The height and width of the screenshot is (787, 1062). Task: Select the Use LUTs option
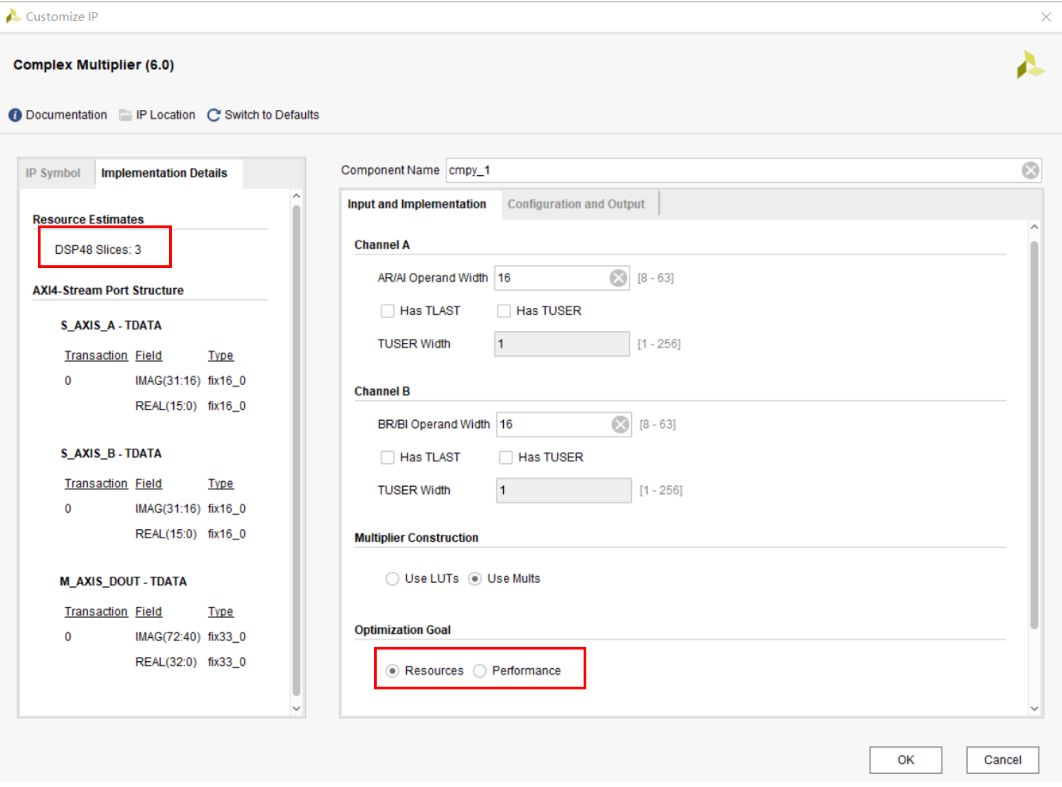[x=392, y=579]
